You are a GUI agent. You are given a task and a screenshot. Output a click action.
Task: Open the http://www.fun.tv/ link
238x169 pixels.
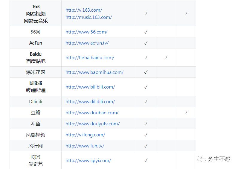85,146
